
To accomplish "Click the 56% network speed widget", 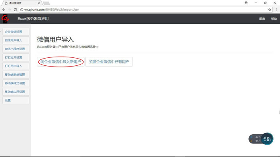I will (261, 139).
